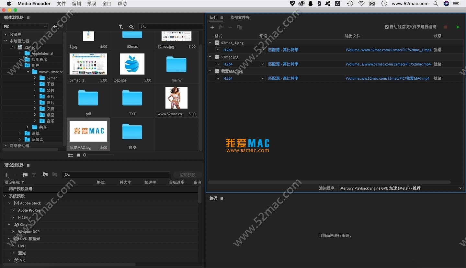The image size is (466, 268).
Task: Open Spotlight search in the menu bar
Action: pyautogui.click(x=436, y=4)
